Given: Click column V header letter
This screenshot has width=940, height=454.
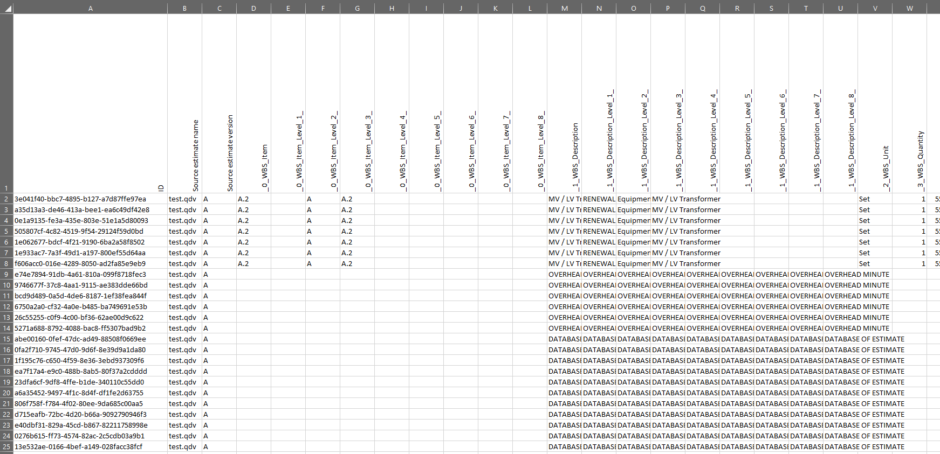Looking at the screenshot, I should click(x=875, y=8).
